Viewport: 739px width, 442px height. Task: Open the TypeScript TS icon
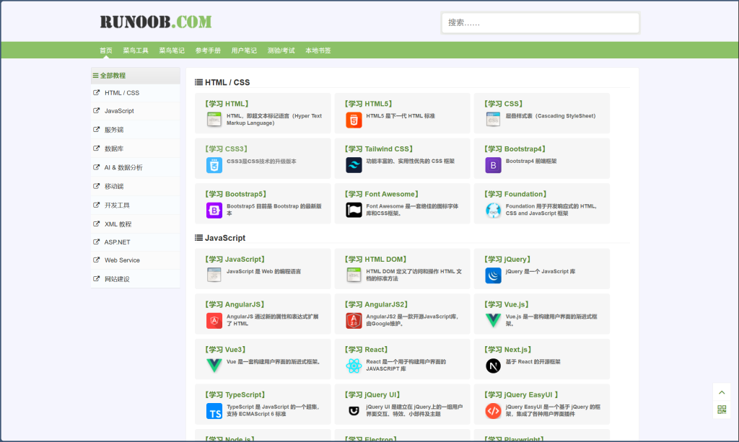[x=214, y=411]
